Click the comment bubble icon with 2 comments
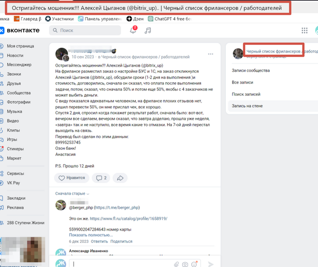The image size is (318, 267). pos(101,178)
